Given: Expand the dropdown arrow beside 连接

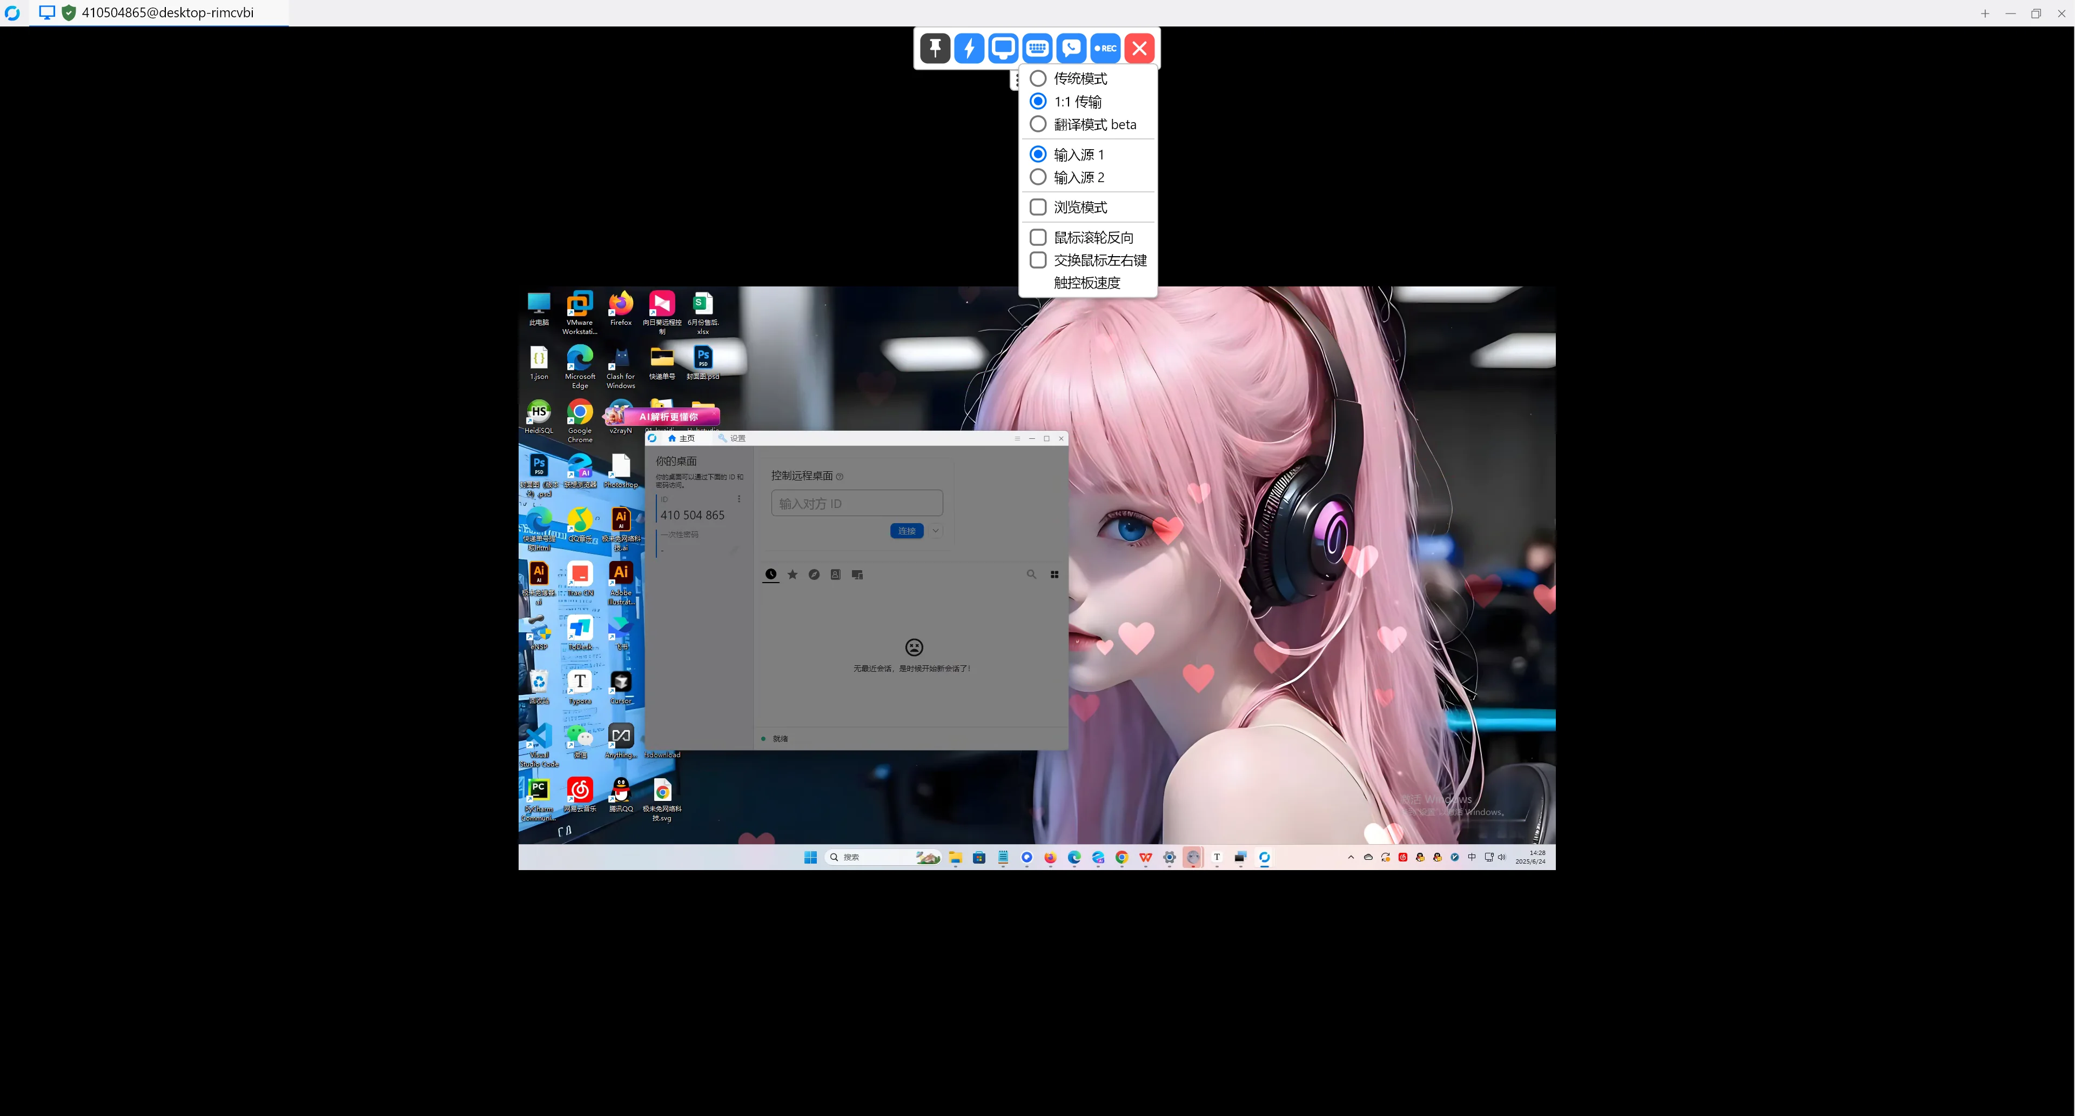Looking at the screenshot, I should pyautogui.click(x=935, y=531).
